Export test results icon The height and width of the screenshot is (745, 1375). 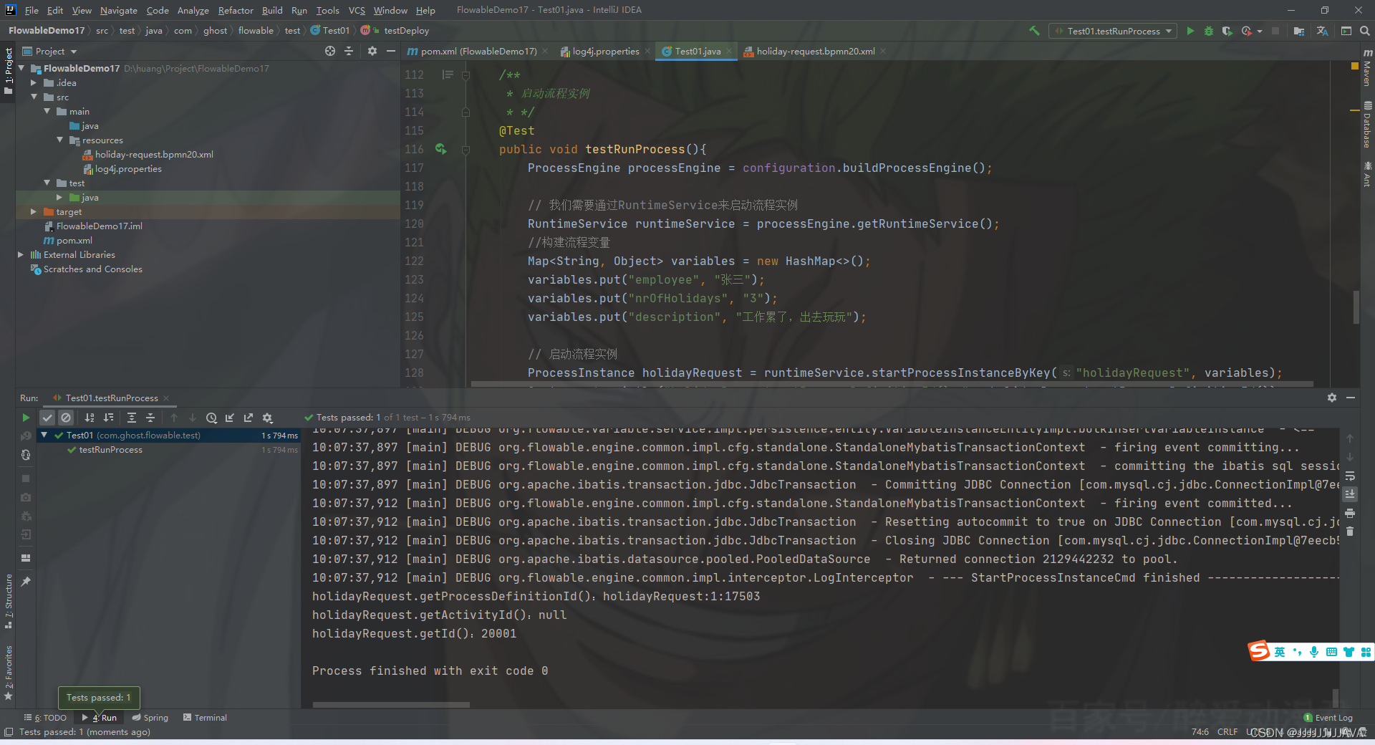click(x=249, y=418)
